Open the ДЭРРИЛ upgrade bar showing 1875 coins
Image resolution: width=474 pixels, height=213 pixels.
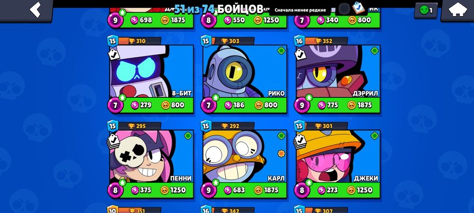pyautogui.click(x=337, y=105)
